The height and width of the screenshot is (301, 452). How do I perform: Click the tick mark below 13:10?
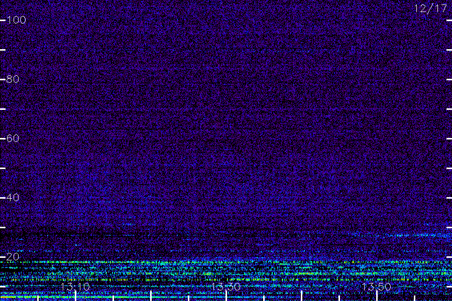75,296
